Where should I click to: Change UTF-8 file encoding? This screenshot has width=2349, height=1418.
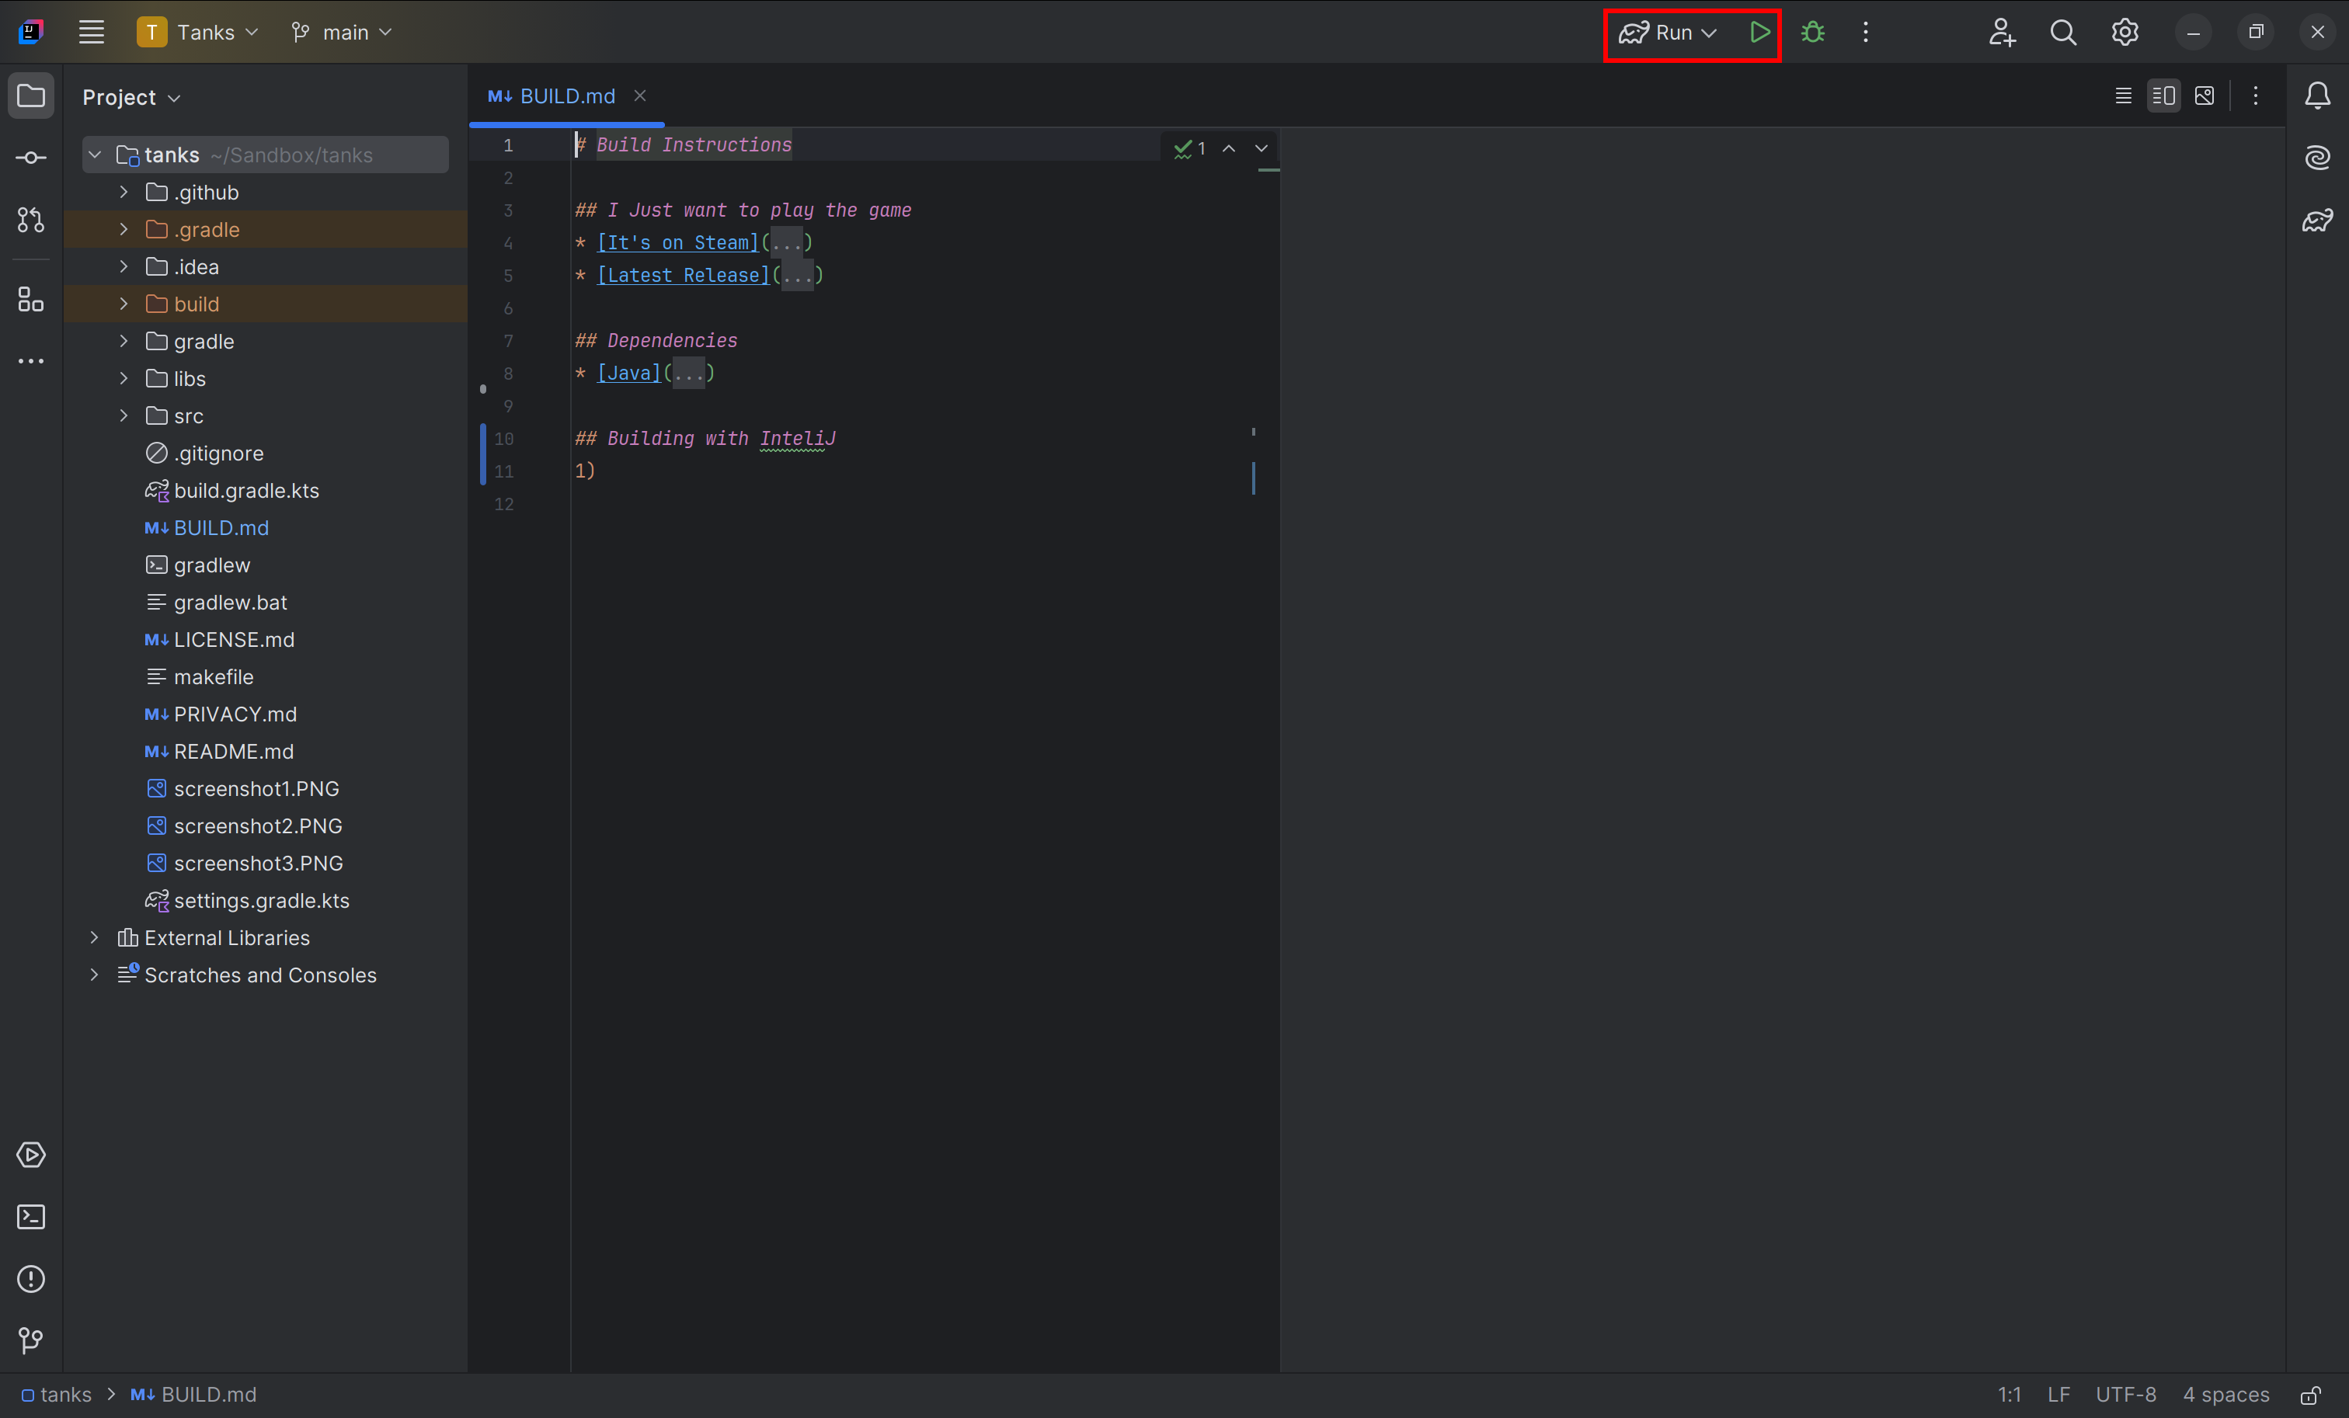2126,1395
